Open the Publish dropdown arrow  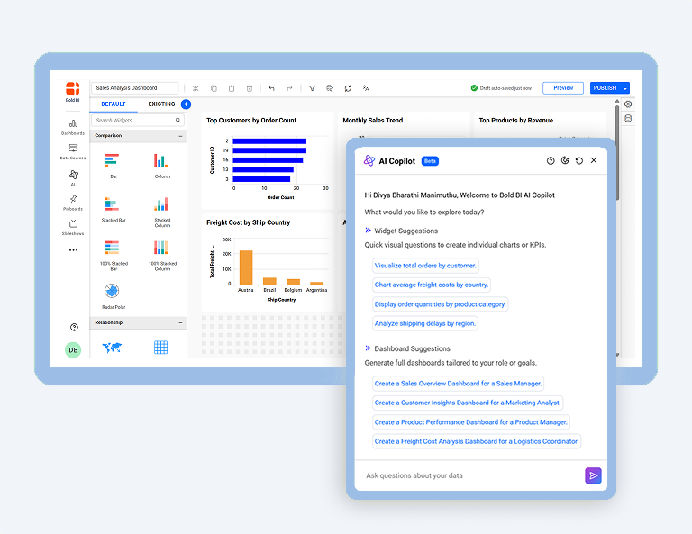click(625, 88)
